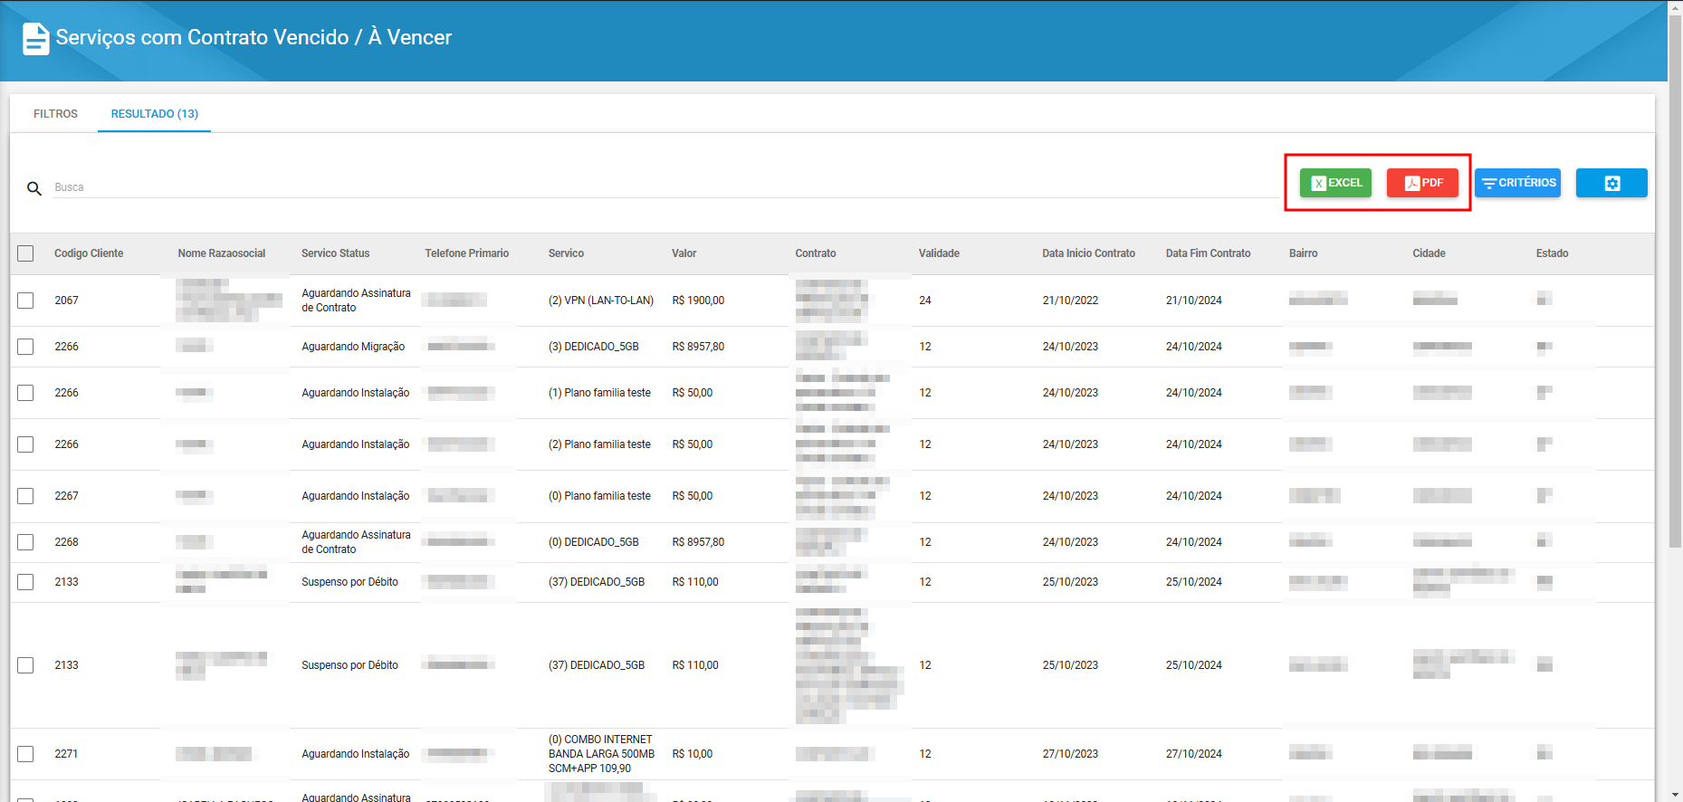
Task: Click the R$ 1900,00 value cell
Action: [698, 301]
